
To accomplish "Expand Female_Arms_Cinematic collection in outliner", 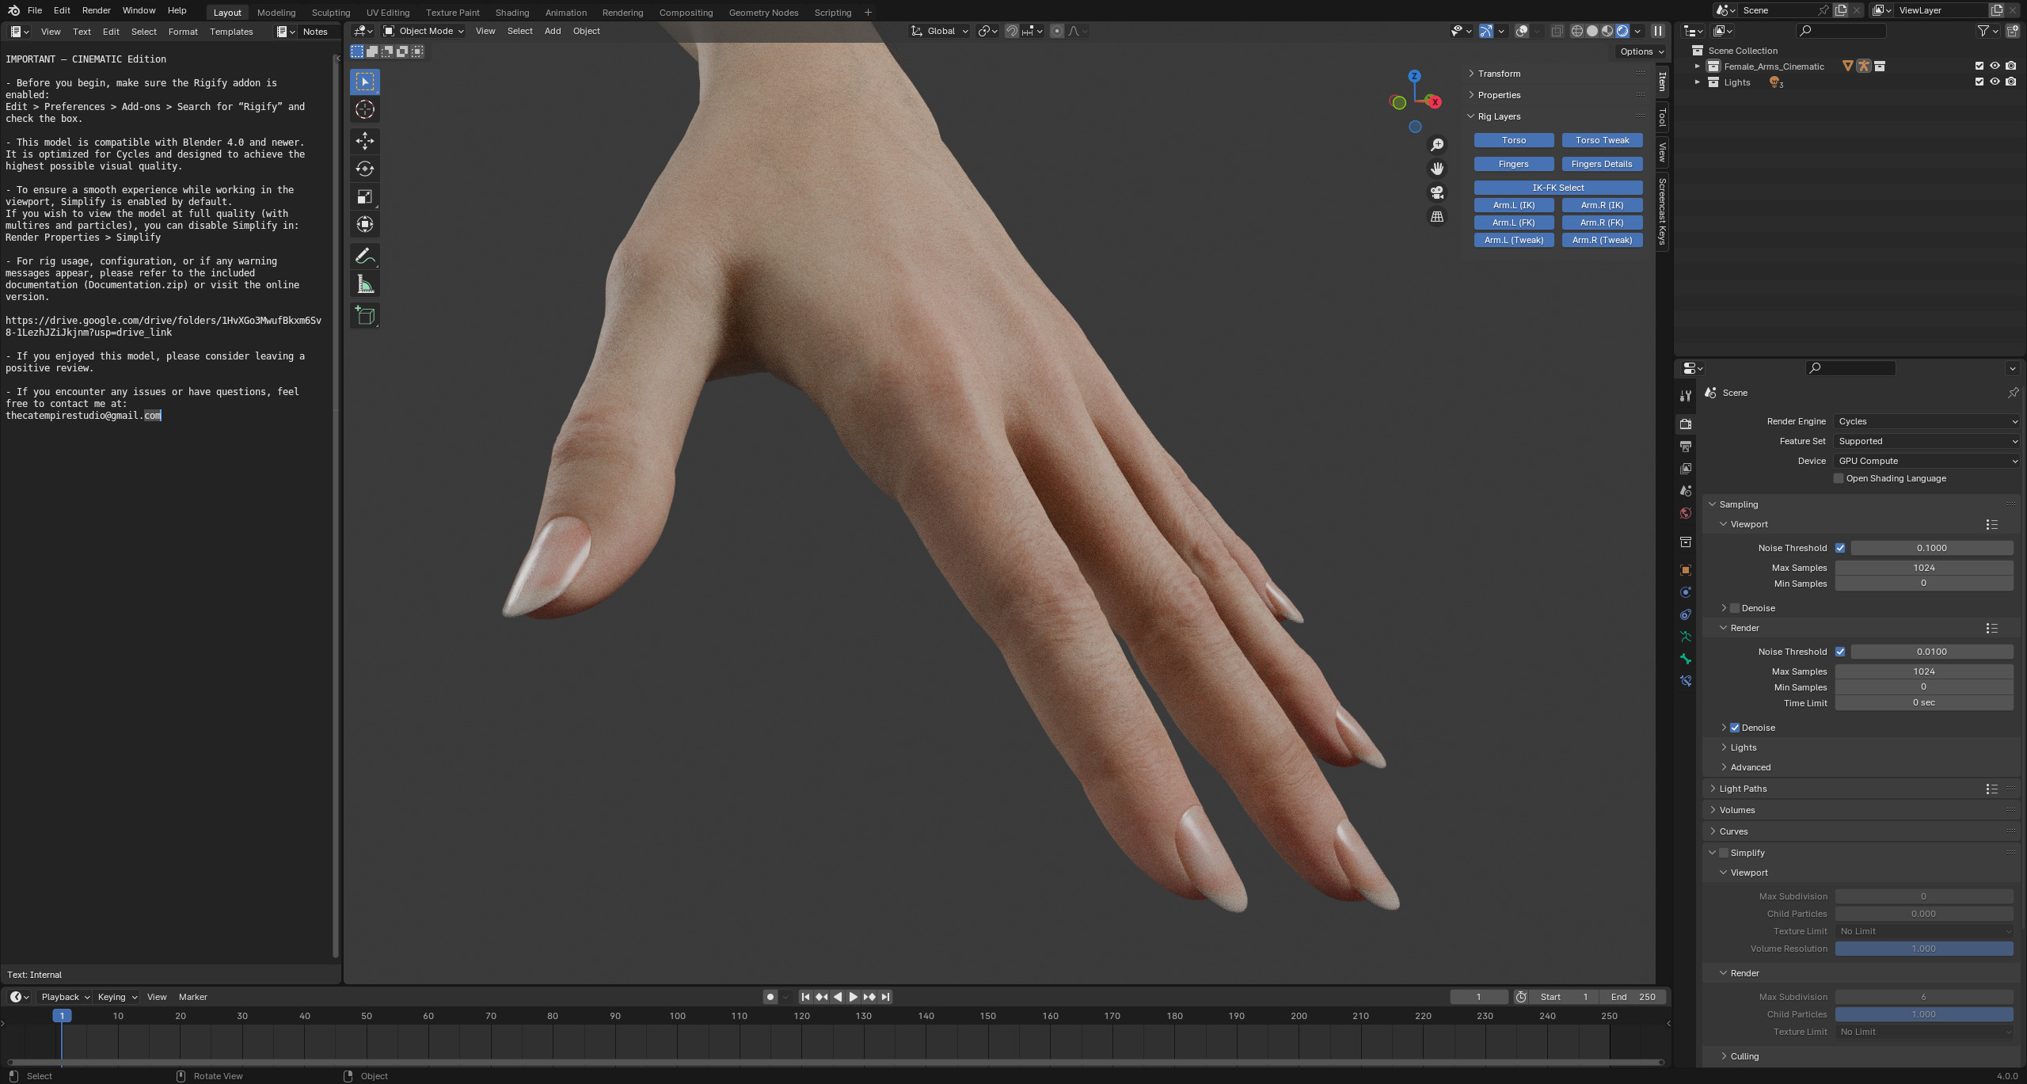I will click(x=1696, y=67).
